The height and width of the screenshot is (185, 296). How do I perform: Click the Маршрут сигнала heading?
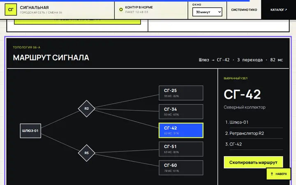[51, 58]
